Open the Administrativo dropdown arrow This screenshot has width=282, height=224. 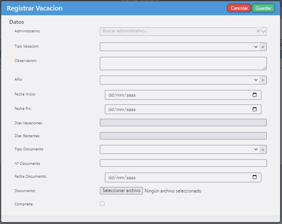pyautogui.click(x=264, y=31)
